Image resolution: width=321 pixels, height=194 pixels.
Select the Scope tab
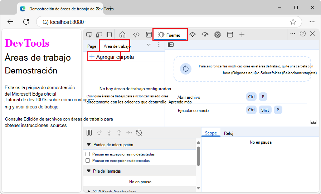pyautogui.click(x=211, y=133)
